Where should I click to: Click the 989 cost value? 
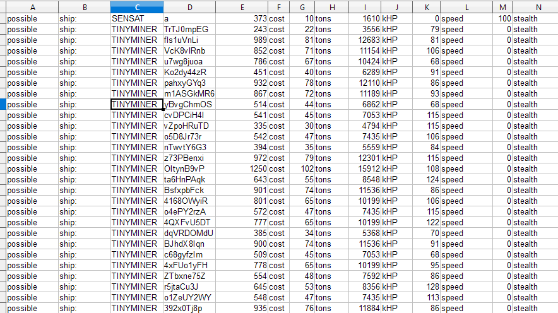pyautogui.click(x=242, y=40)
